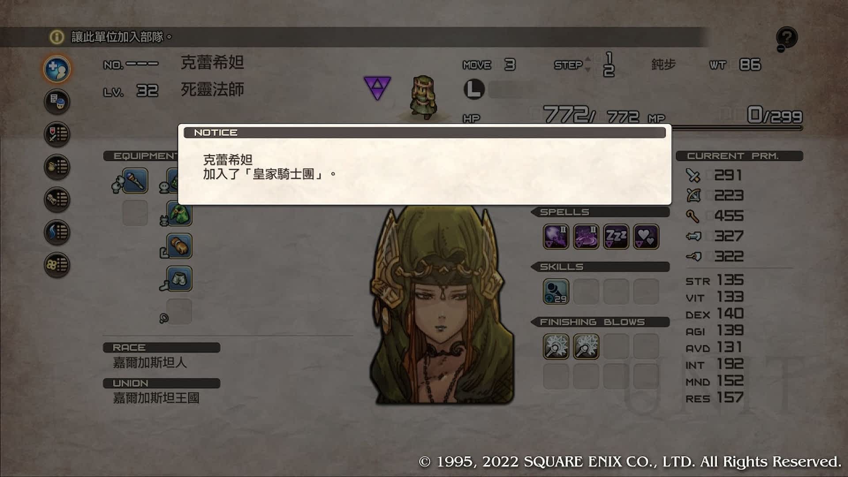848x477 pixels.
Task: Select the magic swirl sidebar menu icon
Action: coord(57,232)
